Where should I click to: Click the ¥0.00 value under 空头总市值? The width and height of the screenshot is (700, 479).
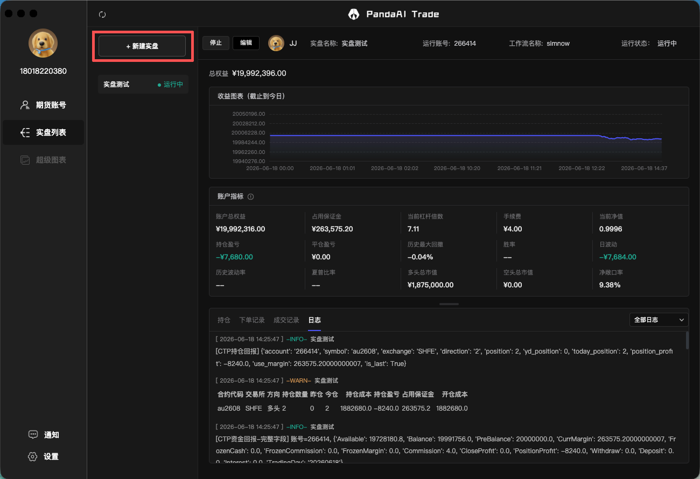pyautogui.click(x=513, y=285)
